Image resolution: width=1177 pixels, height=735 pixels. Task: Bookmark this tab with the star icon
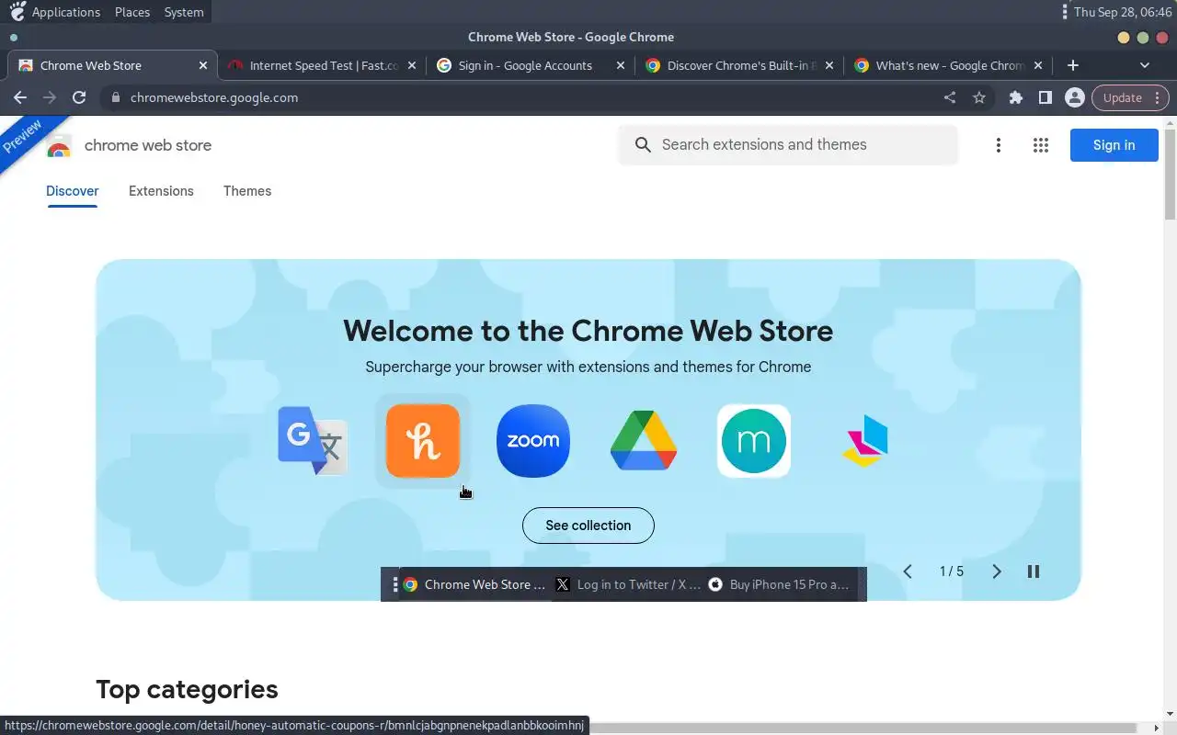979,97
